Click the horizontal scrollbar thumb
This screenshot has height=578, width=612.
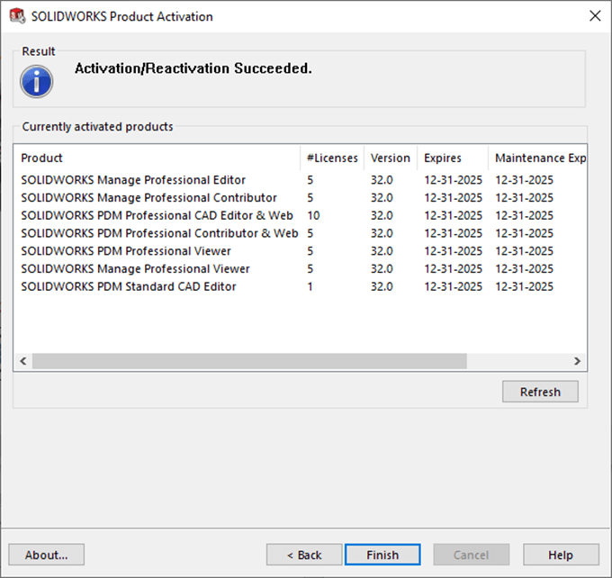(249, 361)
